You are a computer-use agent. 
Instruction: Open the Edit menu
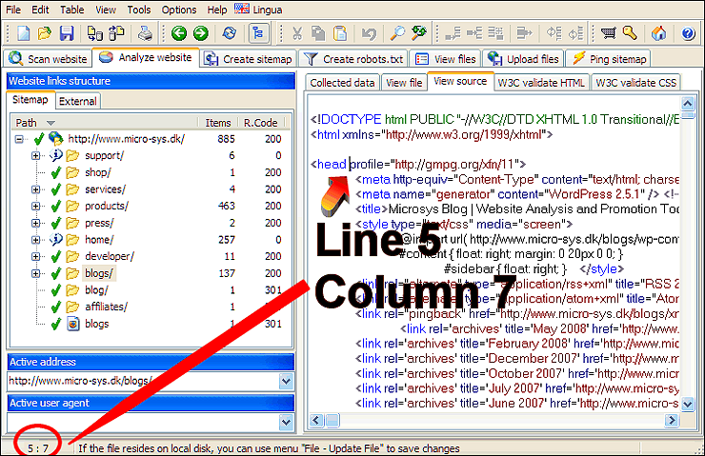point(40,10)
